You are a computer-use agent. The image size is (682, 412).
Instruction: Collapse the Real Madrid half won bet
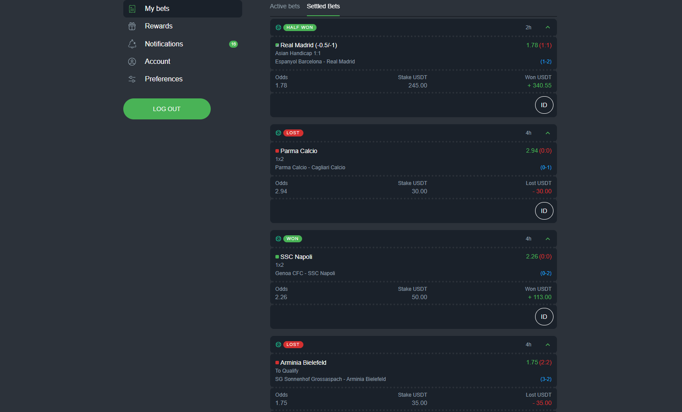coord(548,28)
